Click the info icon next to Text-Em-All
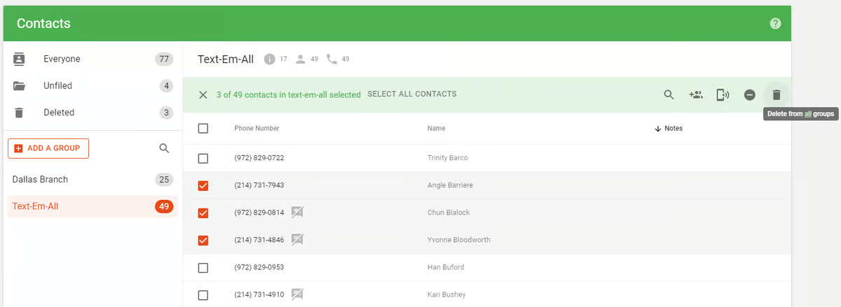The height and width of the screenshot is (307, 841). point(270,59)
